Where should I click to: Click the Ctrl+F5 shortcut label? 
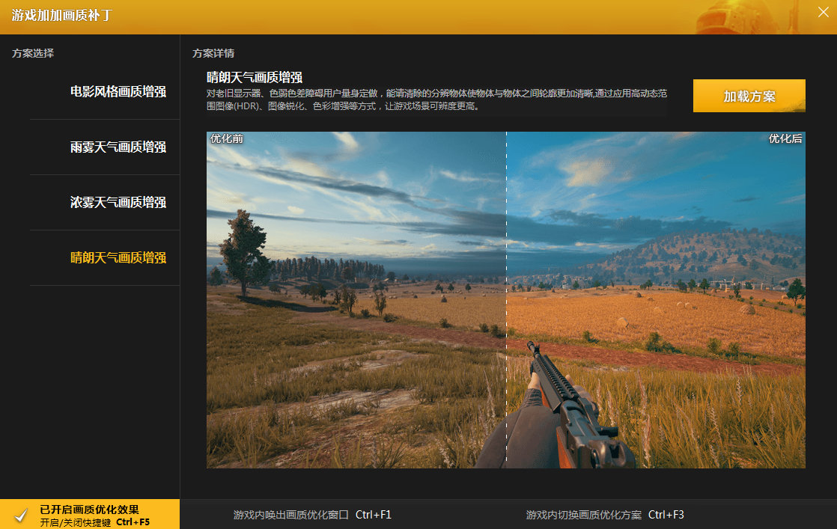pos(133,522)
